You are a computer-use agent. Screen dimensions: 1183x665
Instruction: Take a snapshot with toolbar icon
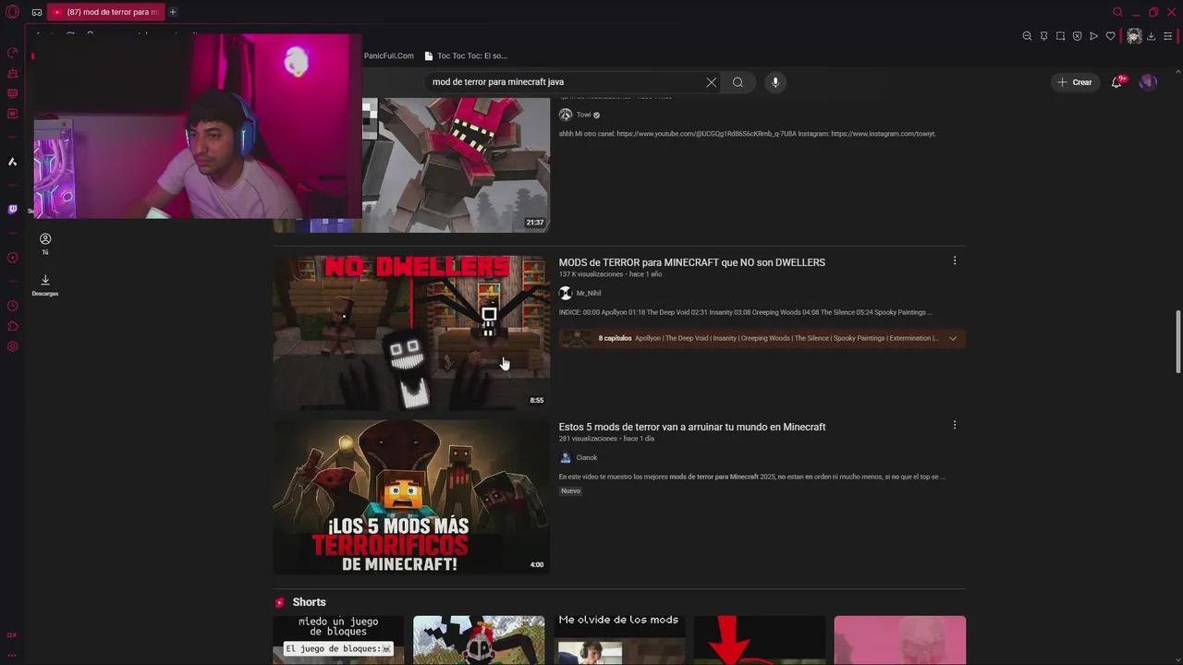click(x=1060, y=36)
